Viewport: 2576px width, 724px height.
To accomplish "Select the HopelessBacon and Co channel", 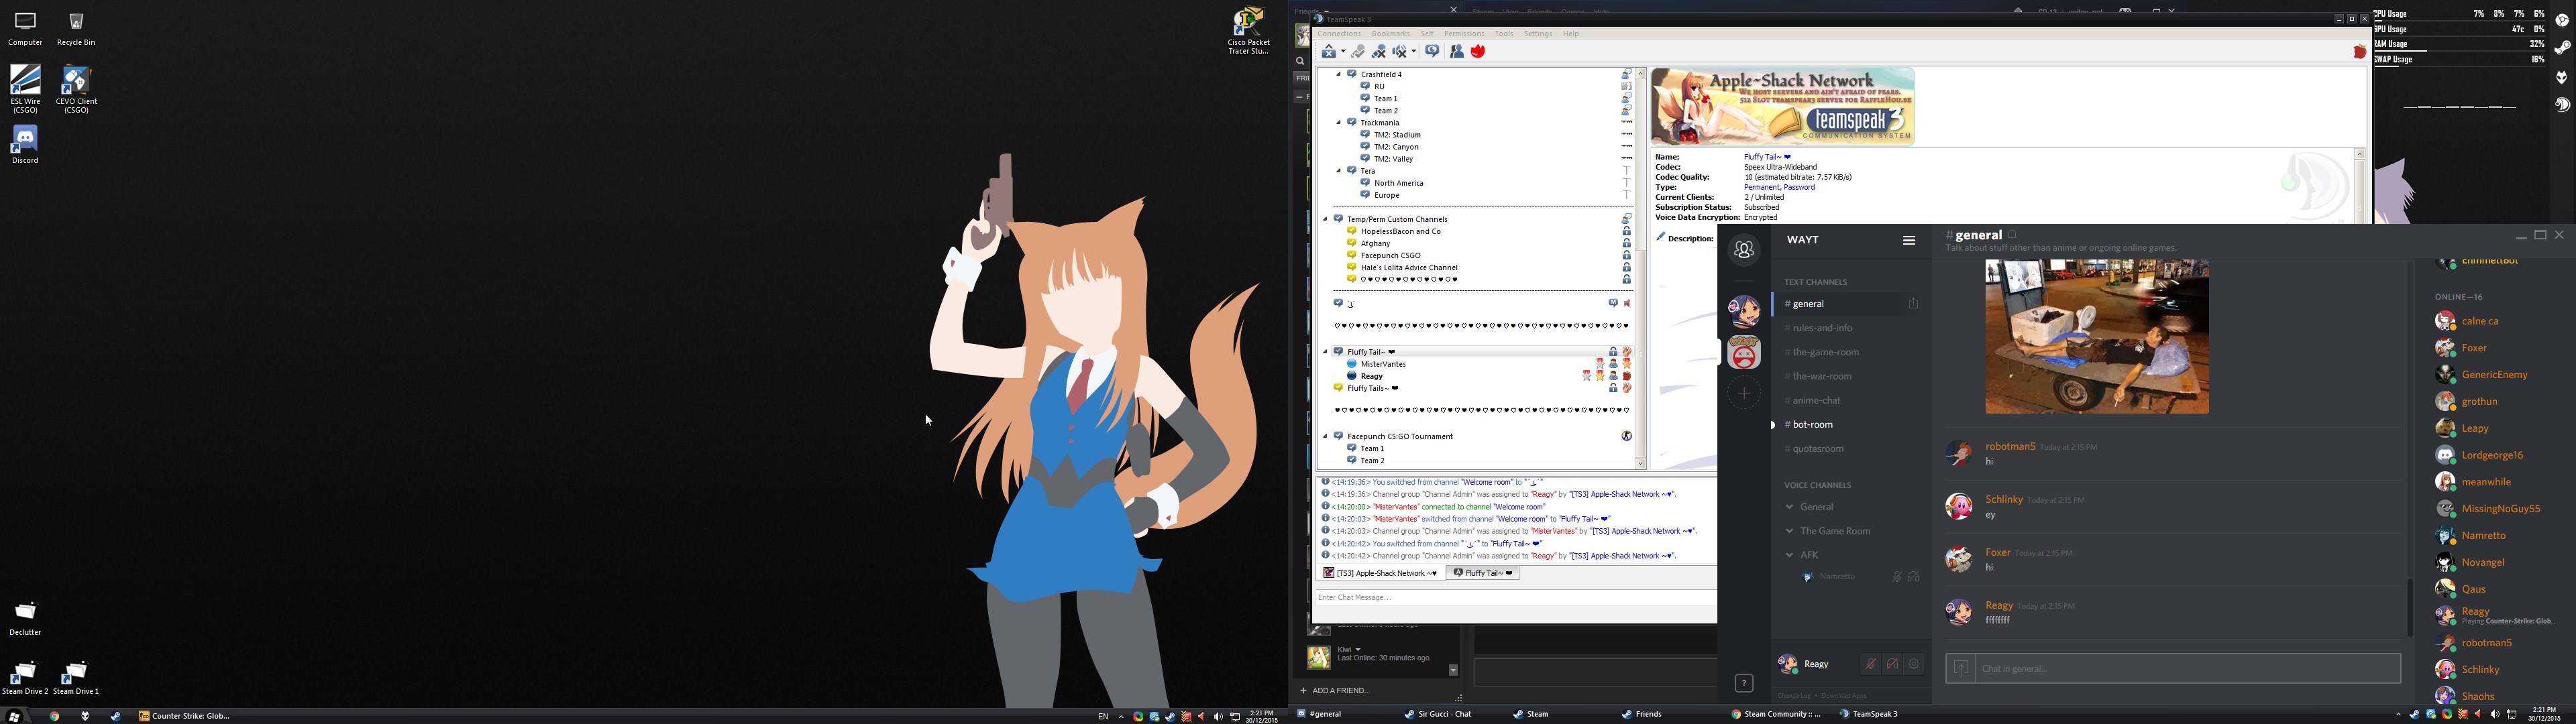I will [1400, 231].
